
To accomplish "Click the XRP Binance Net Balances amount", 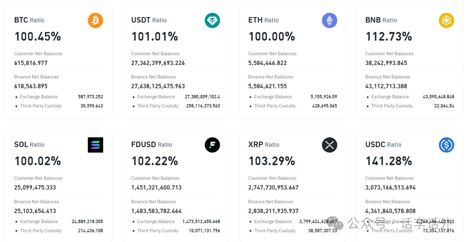I will coord(273,211).
